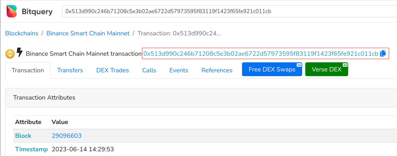Switch to the References tab
The image size is (397, 156).
click(x=217, y=70)
